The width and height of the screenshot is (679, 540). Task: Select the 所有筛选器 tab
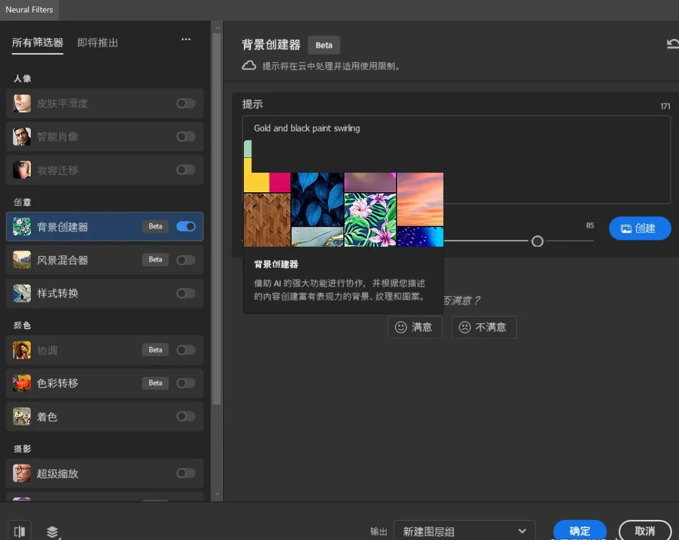tap(38, 43)
